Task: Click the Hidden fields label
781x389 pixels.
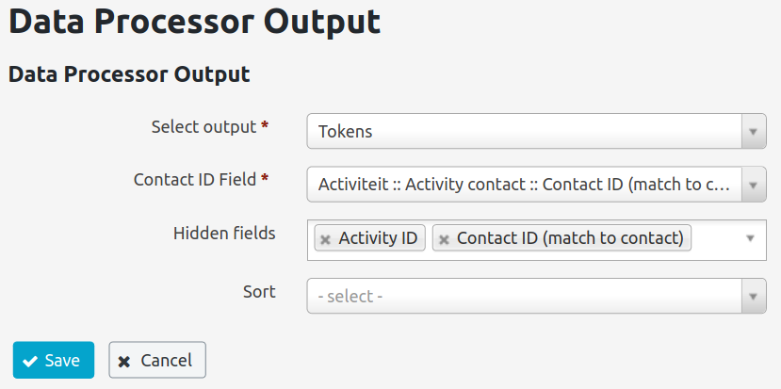Action: pyautogui.click(x=224, y=233)
